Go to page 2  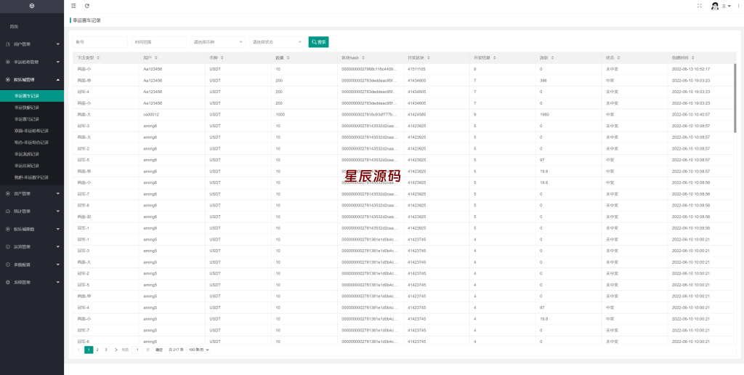[x=97, y=350]
